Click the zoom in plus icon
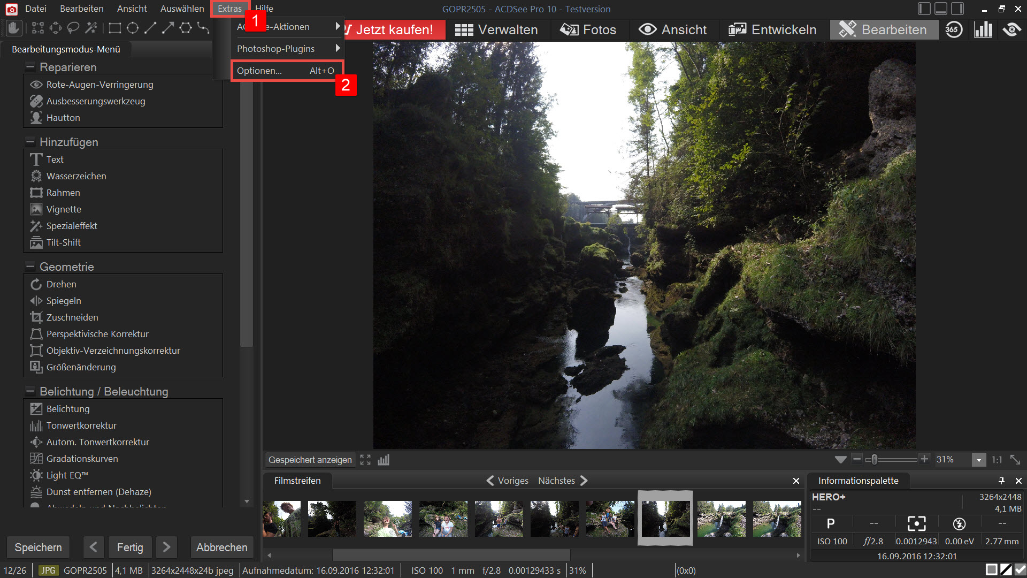The image size is (1027, 578). pyautogui.click(x=924, y=459)
